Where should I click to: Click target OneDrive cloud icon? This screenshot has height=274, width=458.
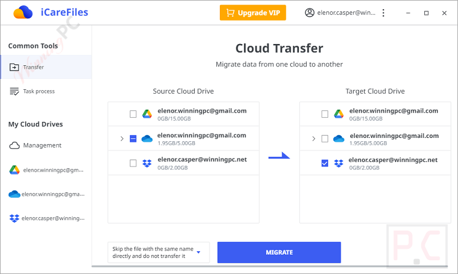(338, 138)
